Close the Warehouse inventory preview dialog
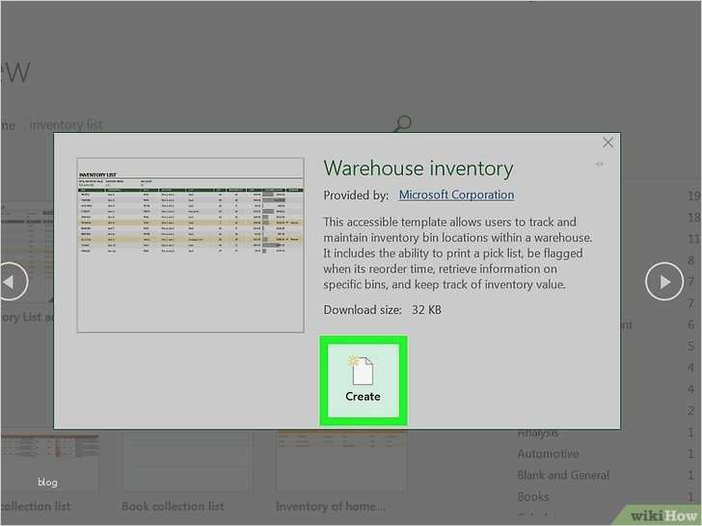Image resolution: width=702 pixels, height=526 pixels. coord(607,143)
